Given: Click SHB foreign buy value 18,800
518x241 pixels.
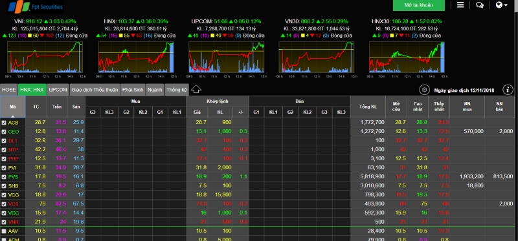Looking at the screenshot, I should (475, 185).
